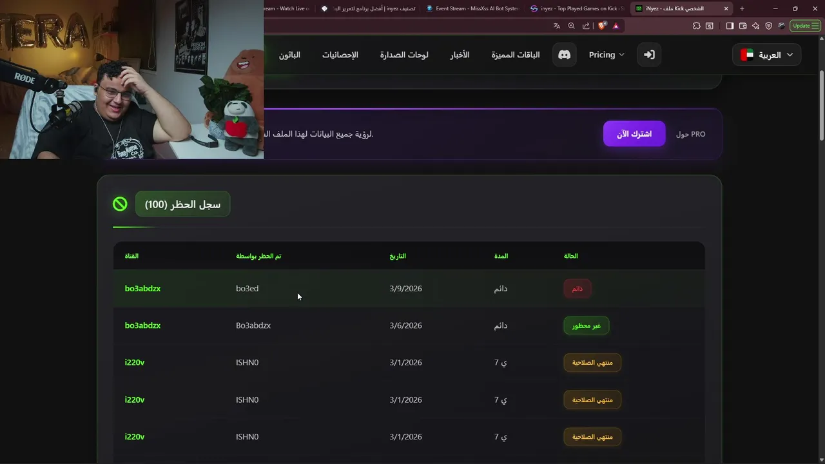Click the login arrow icon
This screenshot has height=464, width=825.
point(649,55)
